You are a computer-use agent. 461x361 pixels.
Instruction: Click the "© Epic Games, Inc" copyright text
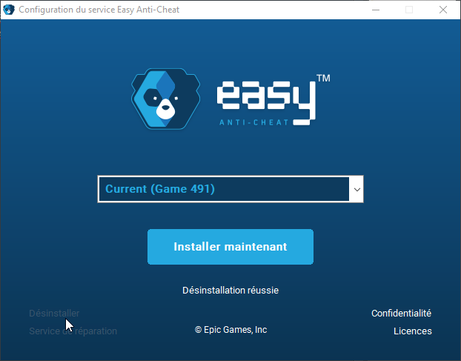230,330
